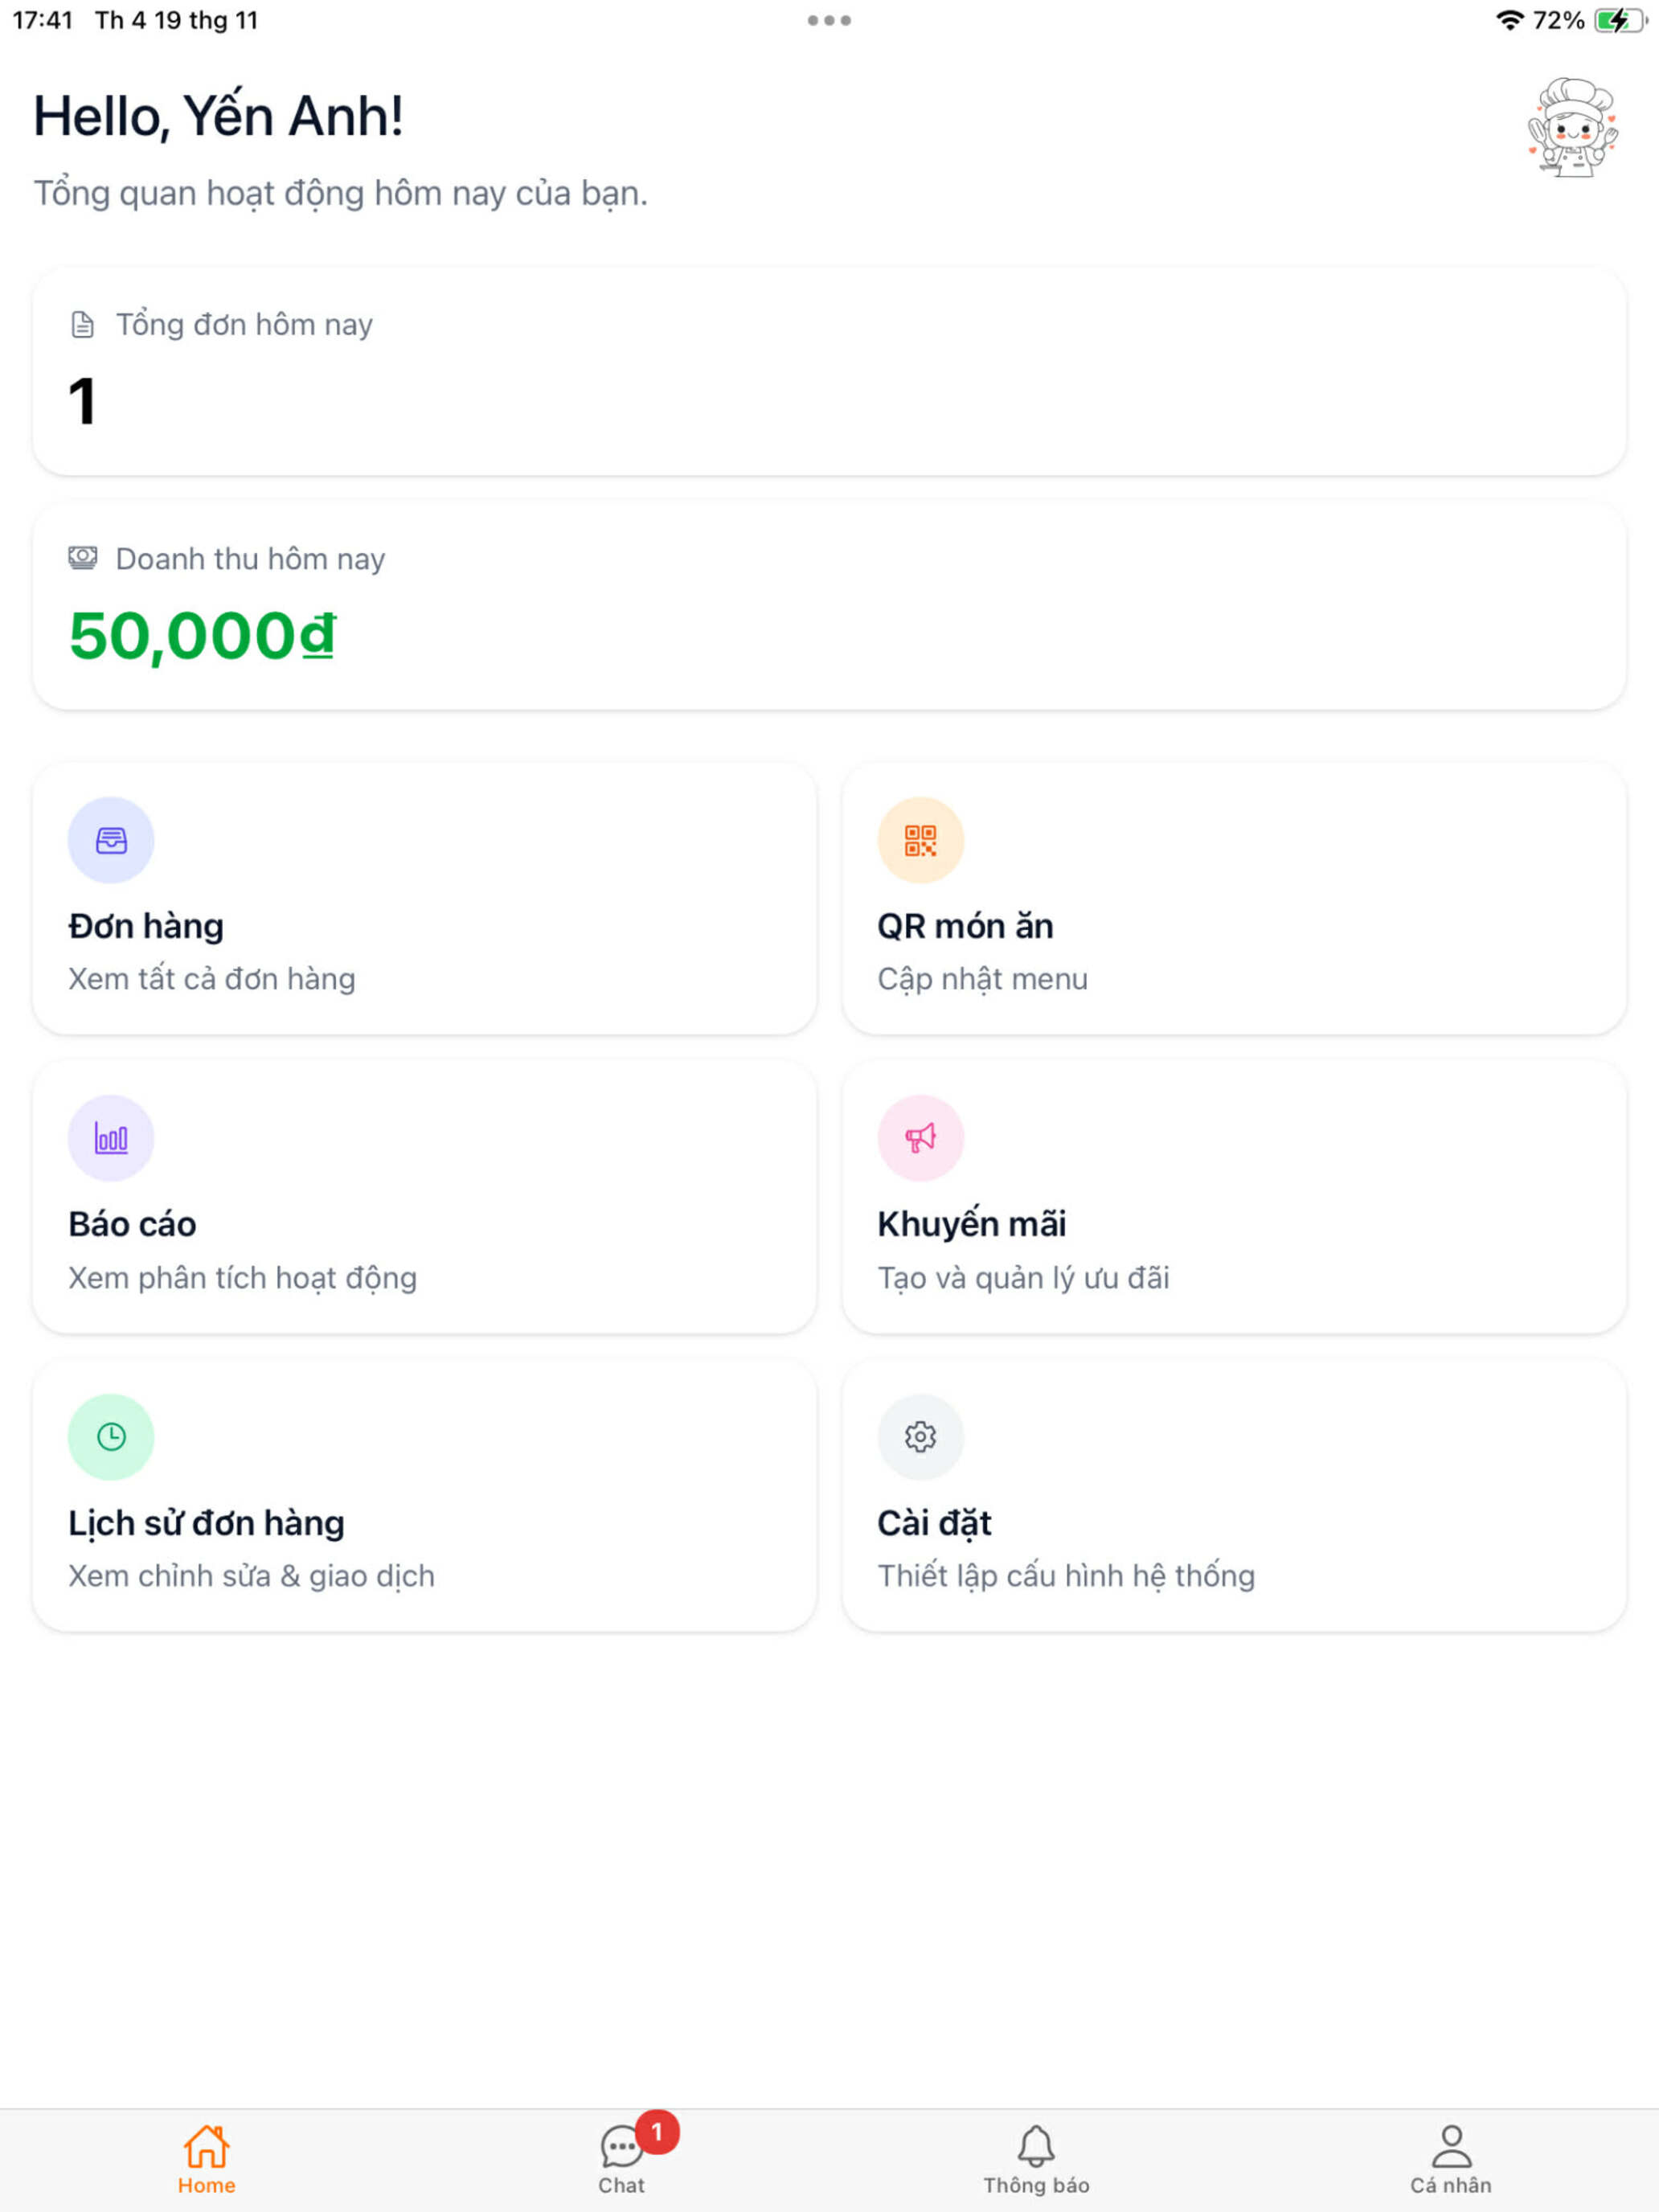The width and height of the screenshot is (1659, 2212).
Task: Open the Đơn hàng inbox icon
Action: [111, 840]
